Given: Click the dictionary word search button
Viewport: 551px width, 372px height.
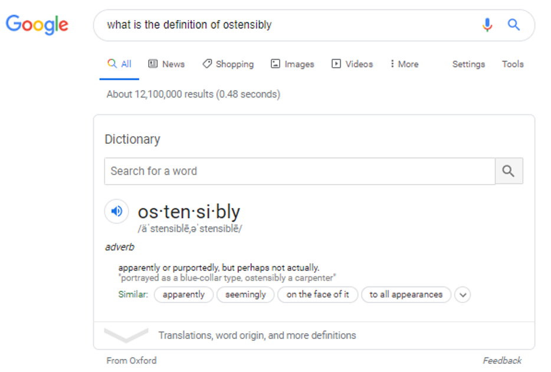Looking at the screenshot, I should [x=509, y=171].
